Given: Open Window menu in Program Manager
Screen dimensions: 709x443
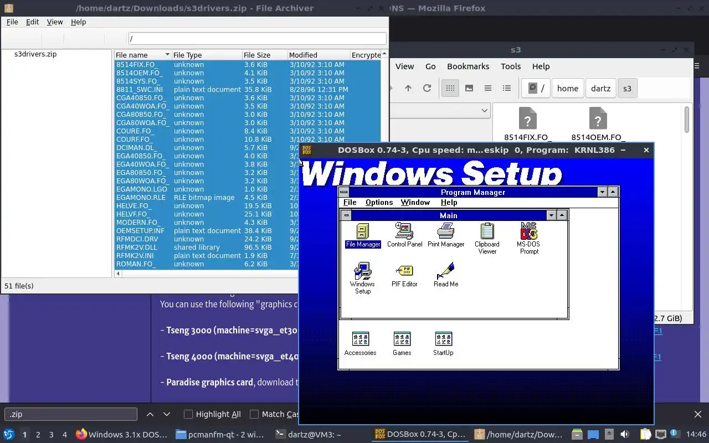Looking at the screenshot, I should point(415,203).
